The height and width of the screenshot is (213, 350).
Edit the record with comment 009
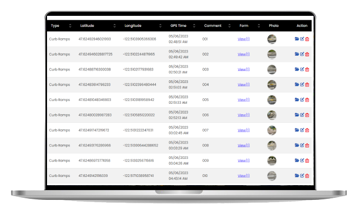302,161
